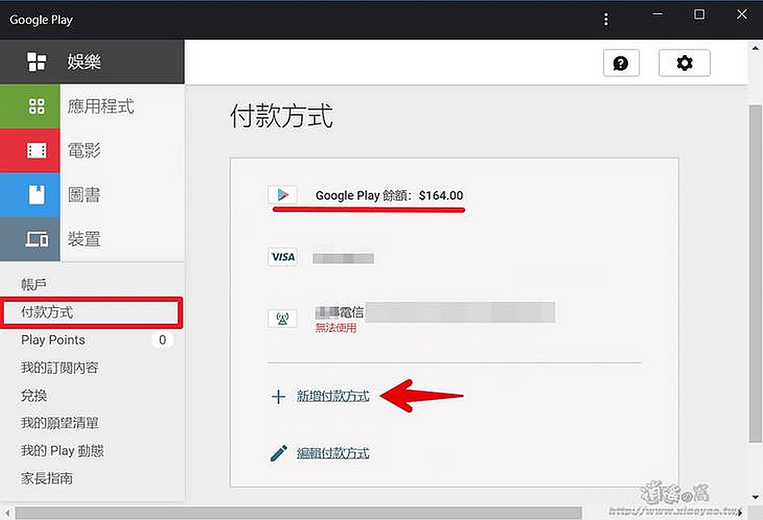Click the vertical scrollbar down arrow
Viewport: 763px width, 520px height.
[x=756, y=498]
